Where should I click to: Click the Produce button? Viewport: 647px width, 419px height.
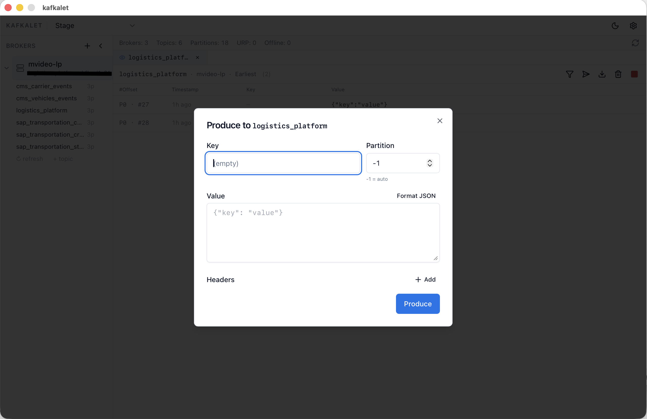(417, 304)
